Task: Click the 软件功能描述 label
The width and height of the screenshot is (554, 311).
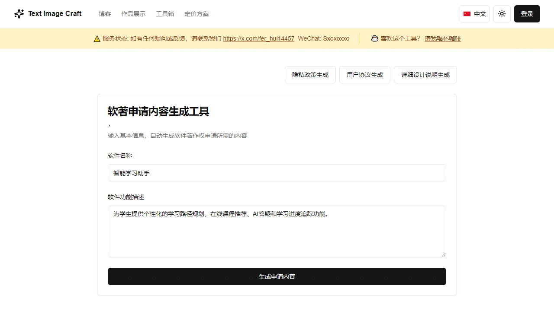Action: tap(126, 197)
